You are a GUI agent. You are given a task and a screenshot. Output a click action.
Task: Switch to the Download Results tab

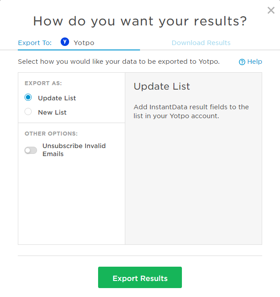pyautogui.click(x=201, y=43)
